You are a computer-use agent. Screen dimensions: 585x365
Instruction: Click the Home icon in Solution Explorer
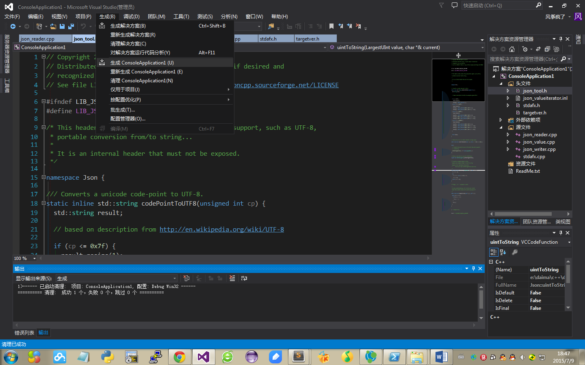tap(512, 49)
